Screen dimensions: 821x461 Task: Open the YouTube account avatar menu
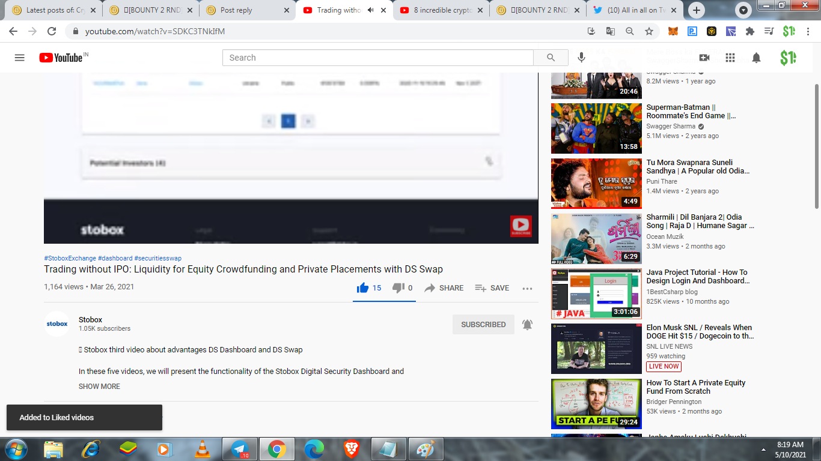point(788,58)
